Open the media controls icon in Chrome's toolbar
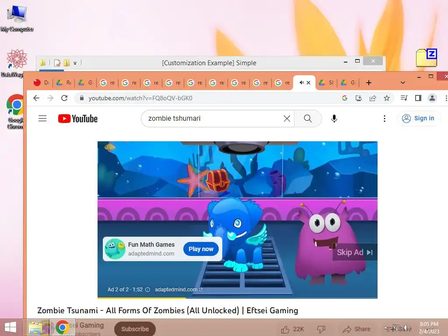Image resolution: width=448 pixels, height=336 pixels. (x=404, y=98)
